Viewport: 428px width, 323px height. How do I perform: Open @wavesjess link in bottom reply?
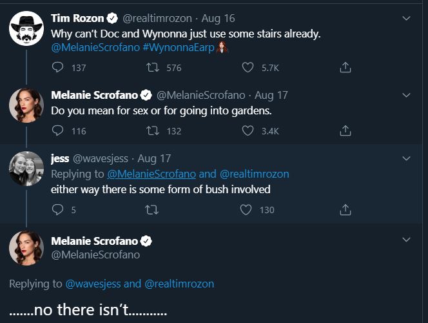point(93,284)
